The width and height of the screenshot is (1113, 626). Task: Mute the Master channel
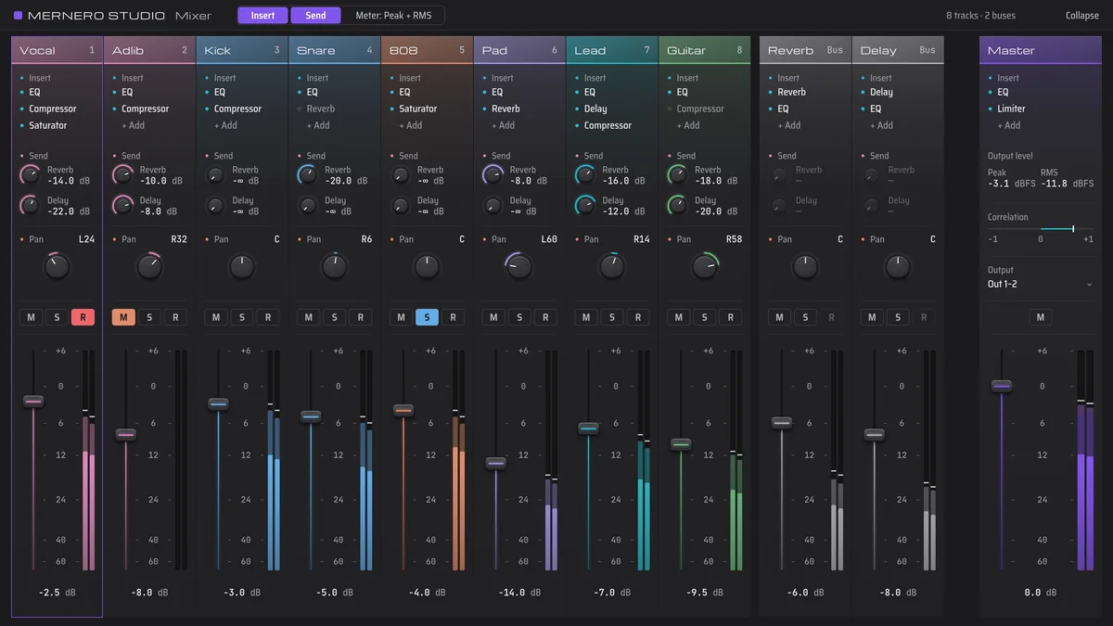(x=1041, y=317)
